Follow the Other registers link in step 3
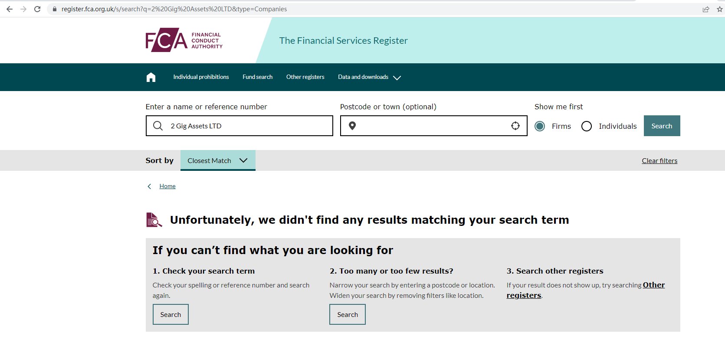 653,285
